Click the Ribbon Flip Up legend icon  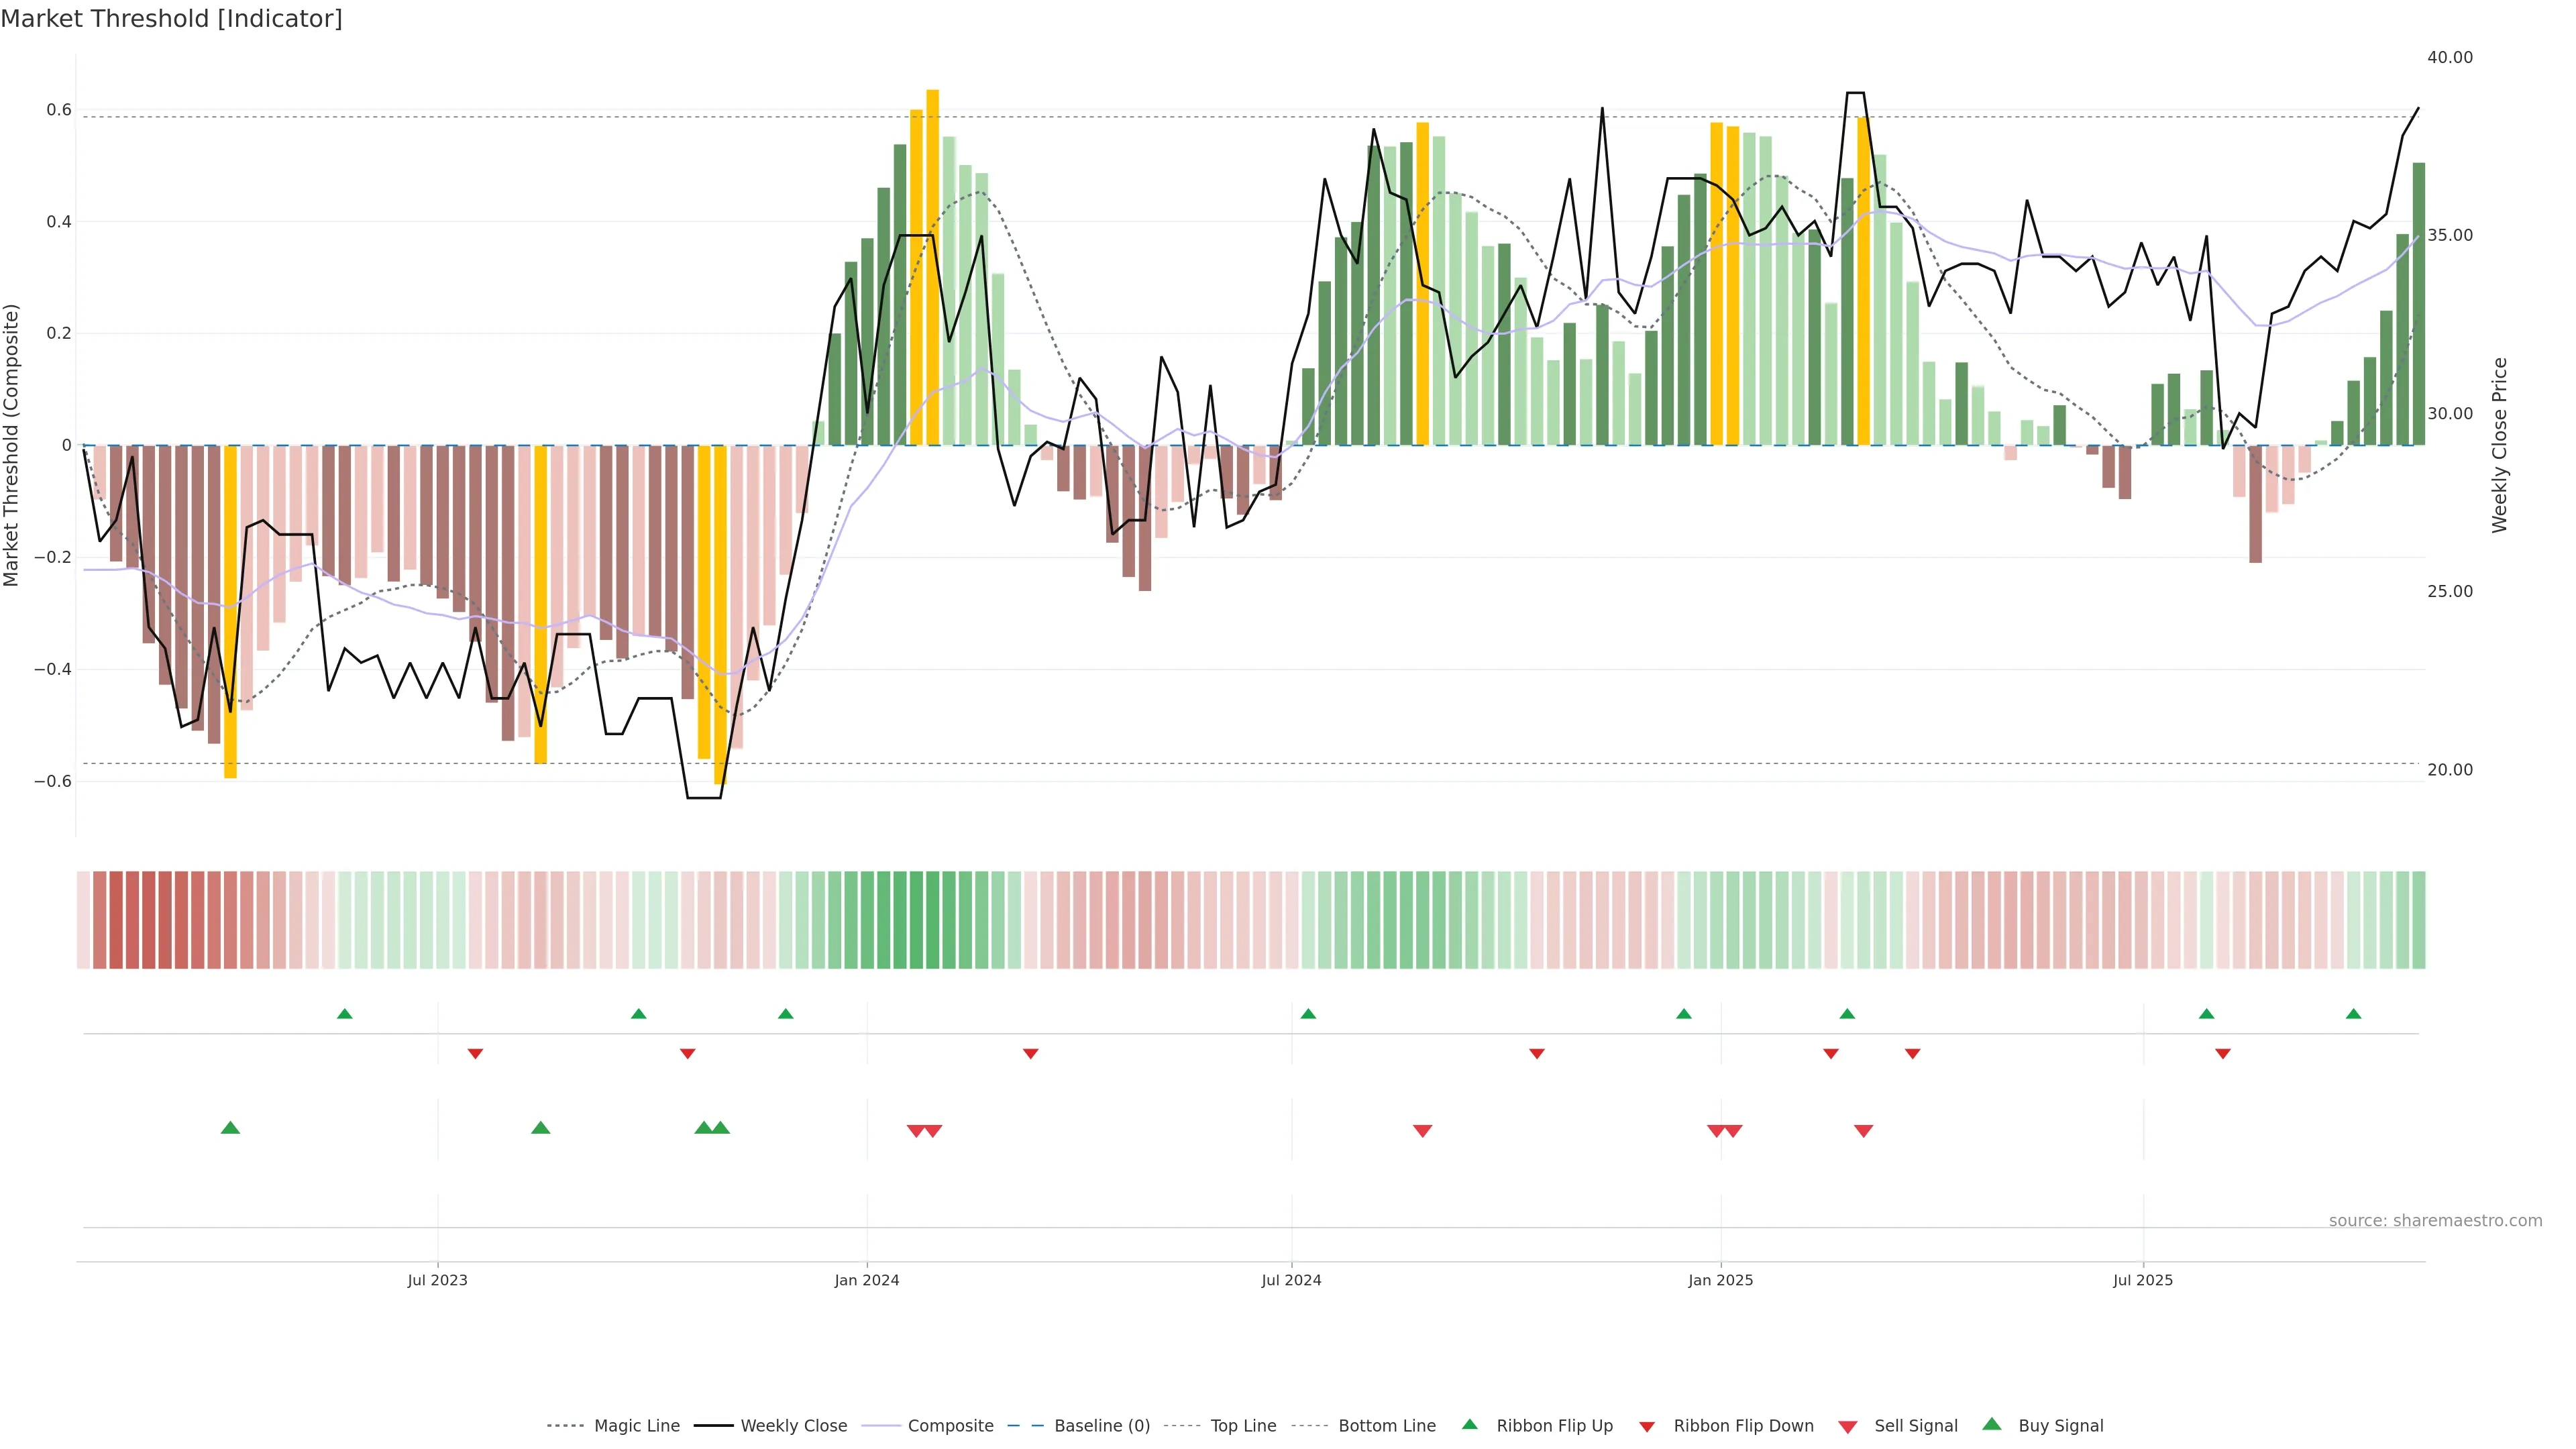point(1469,1424)
